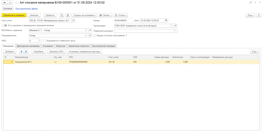Image resolution: width=264 pixels, height=131 pixels.
Task: Open Счет учета value form icon
Action: 73,21
